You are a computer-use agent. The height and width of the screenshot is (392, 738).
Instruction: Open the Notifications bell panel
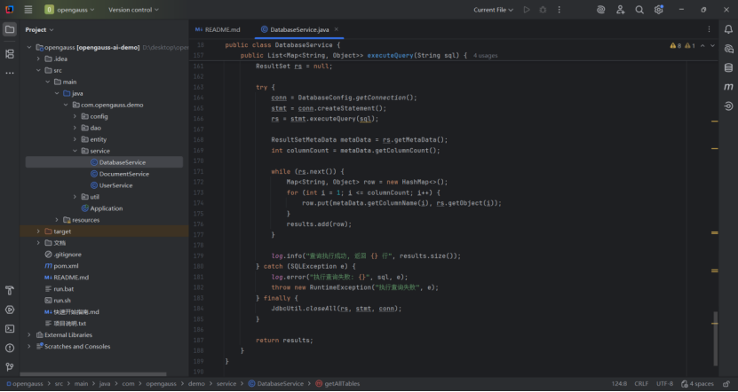tap(728, 29)
